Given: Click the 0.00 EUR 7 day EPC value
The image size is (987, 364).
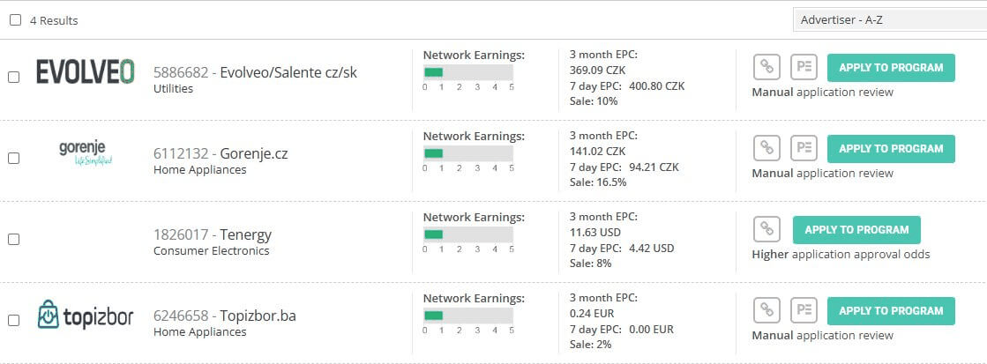Looking at the screenshot, I should (651, 330).
